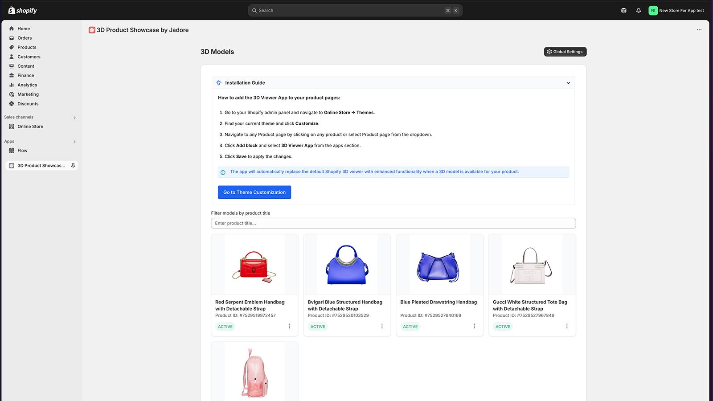
Task: Go to Products in the sidebar
Action: [x=27, y=47]
